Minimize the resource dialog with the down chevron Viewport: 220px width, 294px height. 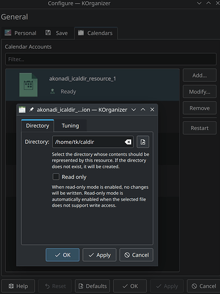[134, 109]
